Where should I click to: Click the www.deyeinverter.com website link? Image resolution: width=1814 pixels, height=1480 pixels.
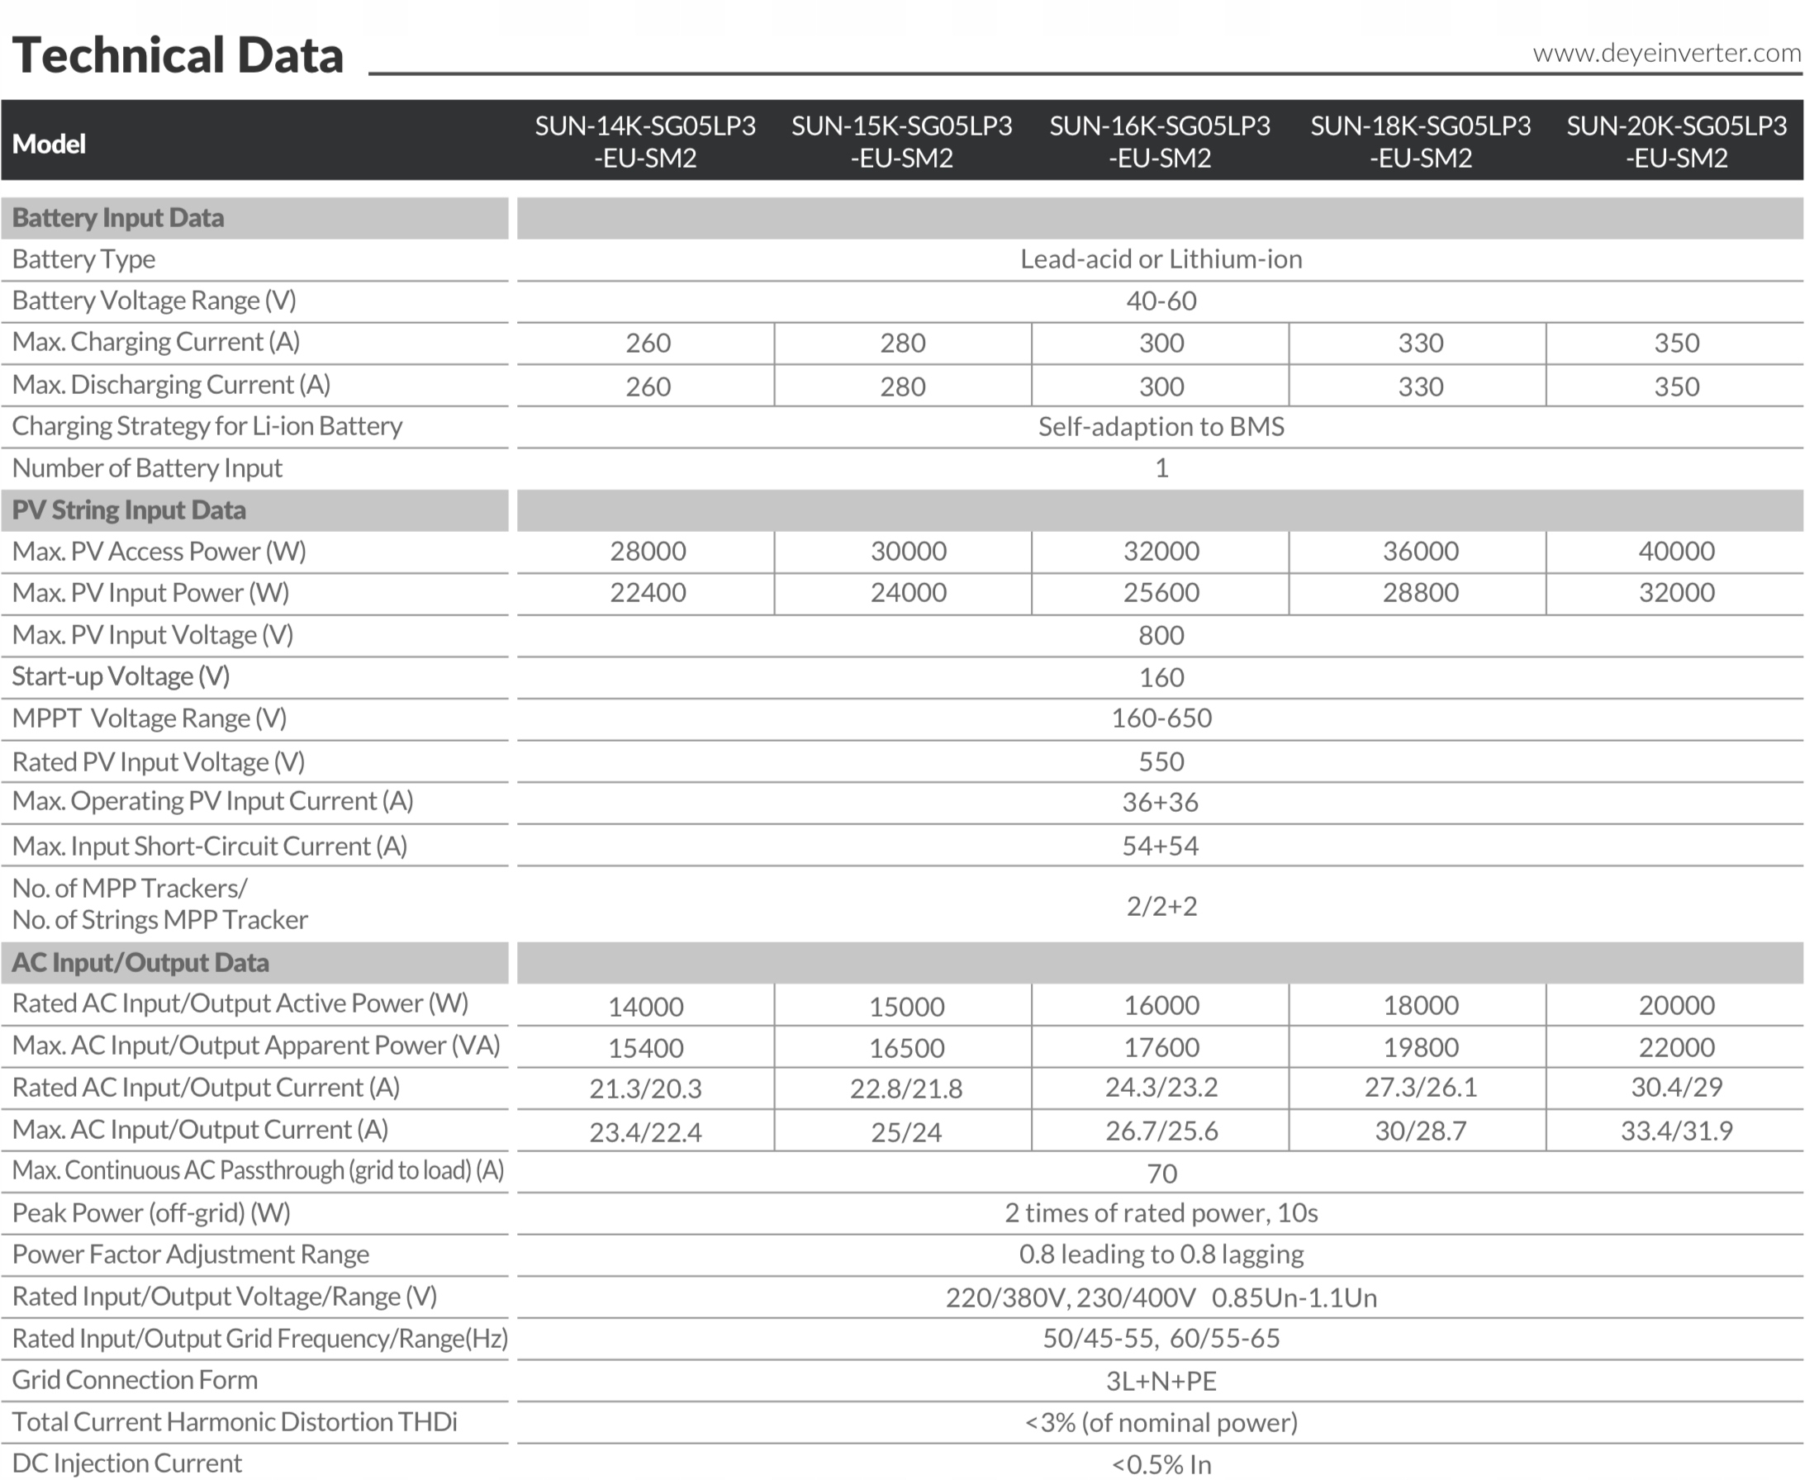click(x=1665, y=53)
